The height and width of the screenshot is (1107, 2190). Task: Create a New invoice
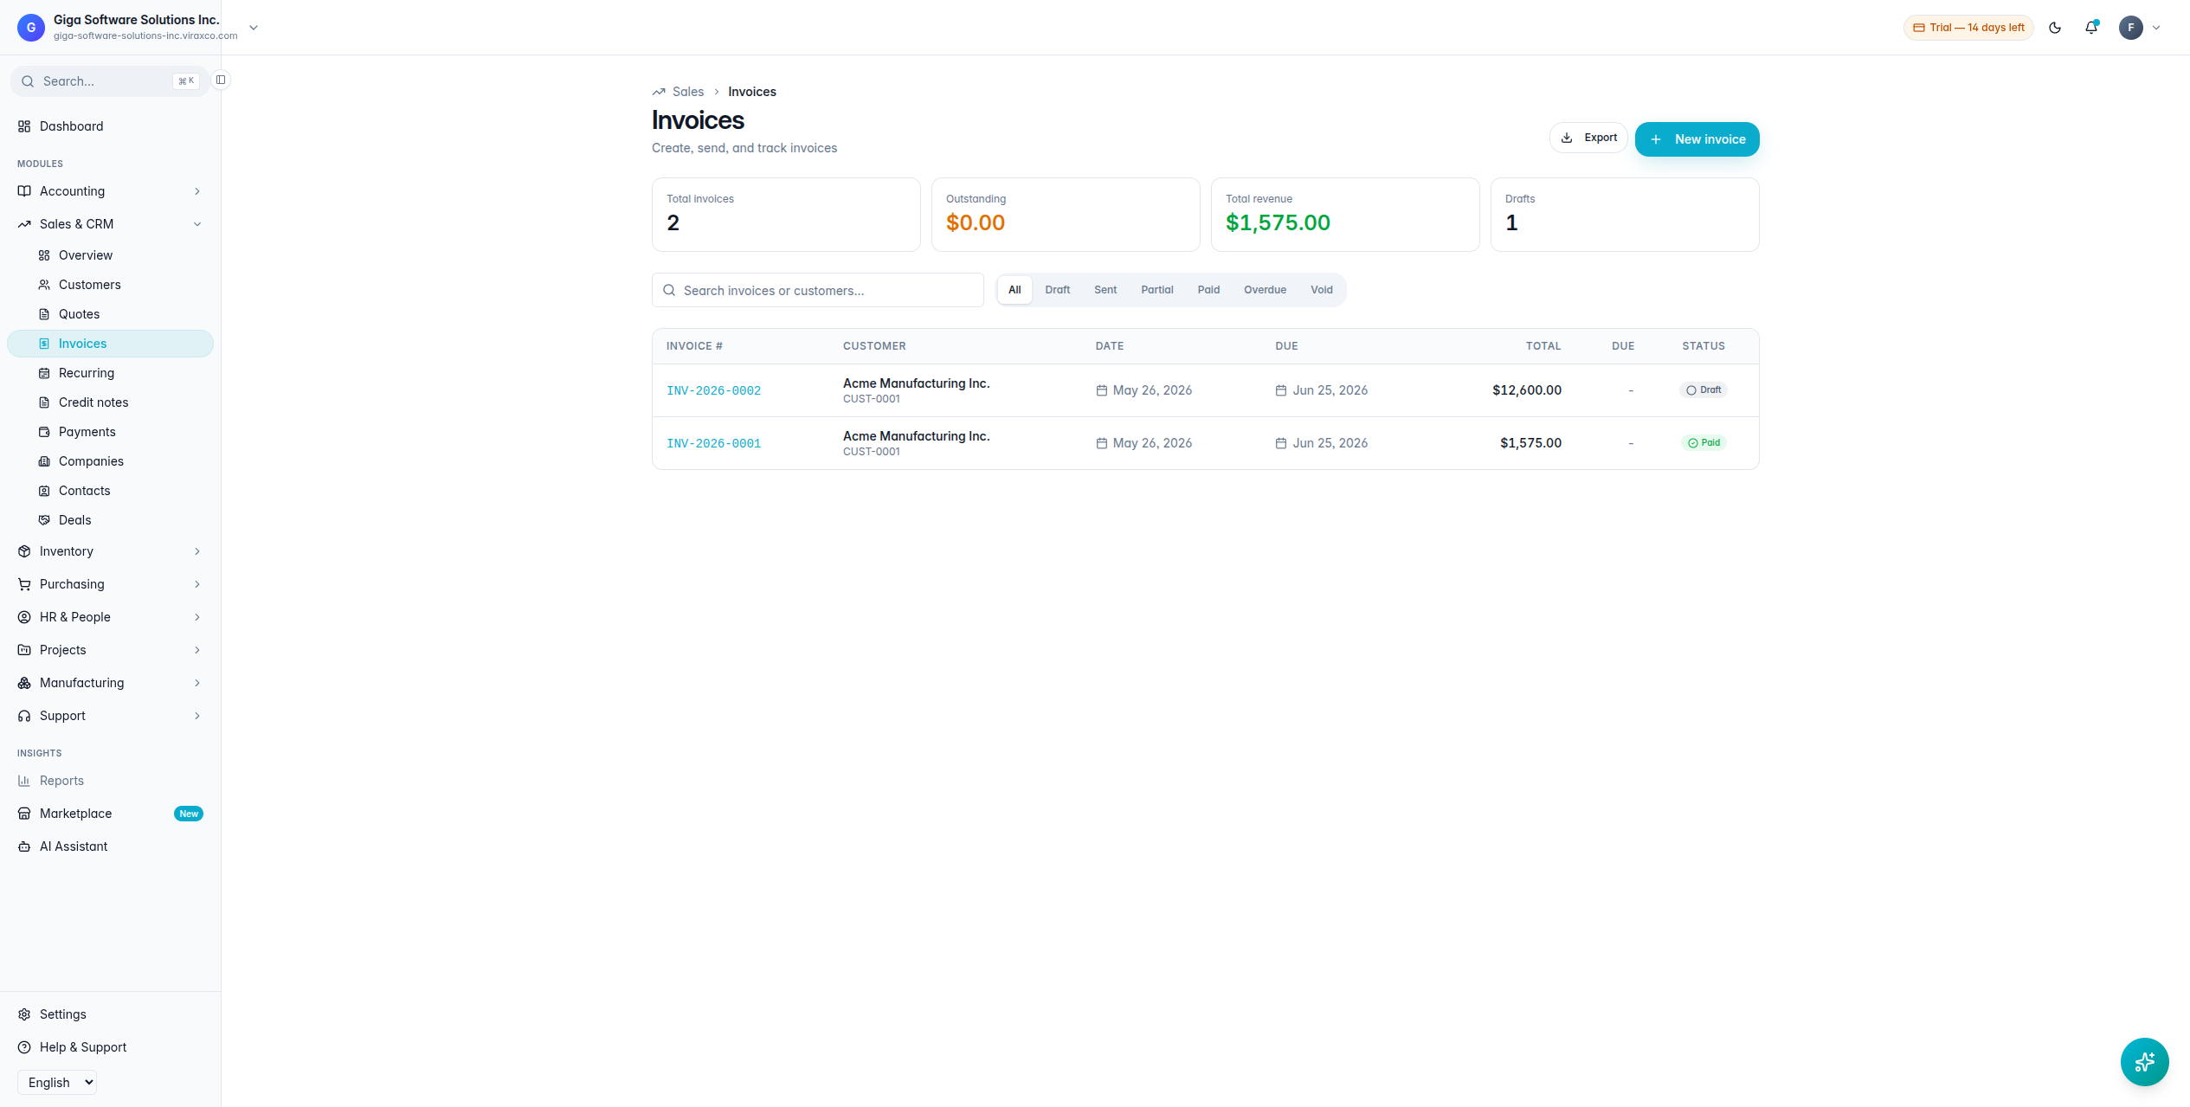tap(1697, 139)
